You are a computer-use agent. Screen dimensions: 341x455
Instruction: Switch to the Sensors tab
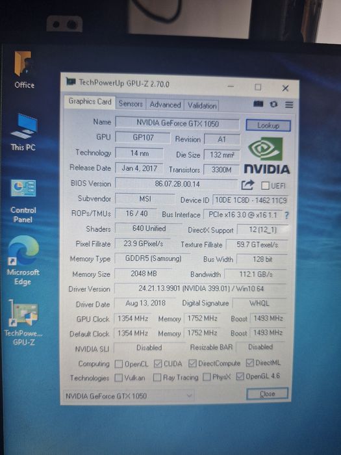tap(131, 103)
